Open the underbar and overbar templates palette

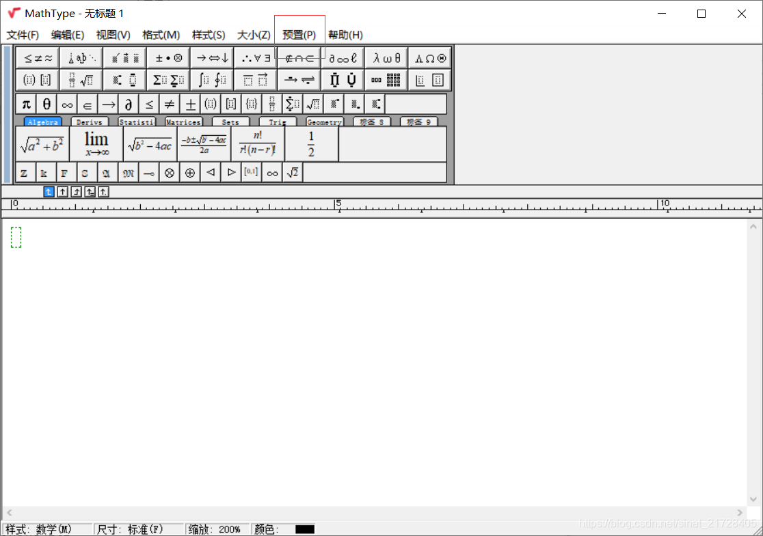[256, 80]
